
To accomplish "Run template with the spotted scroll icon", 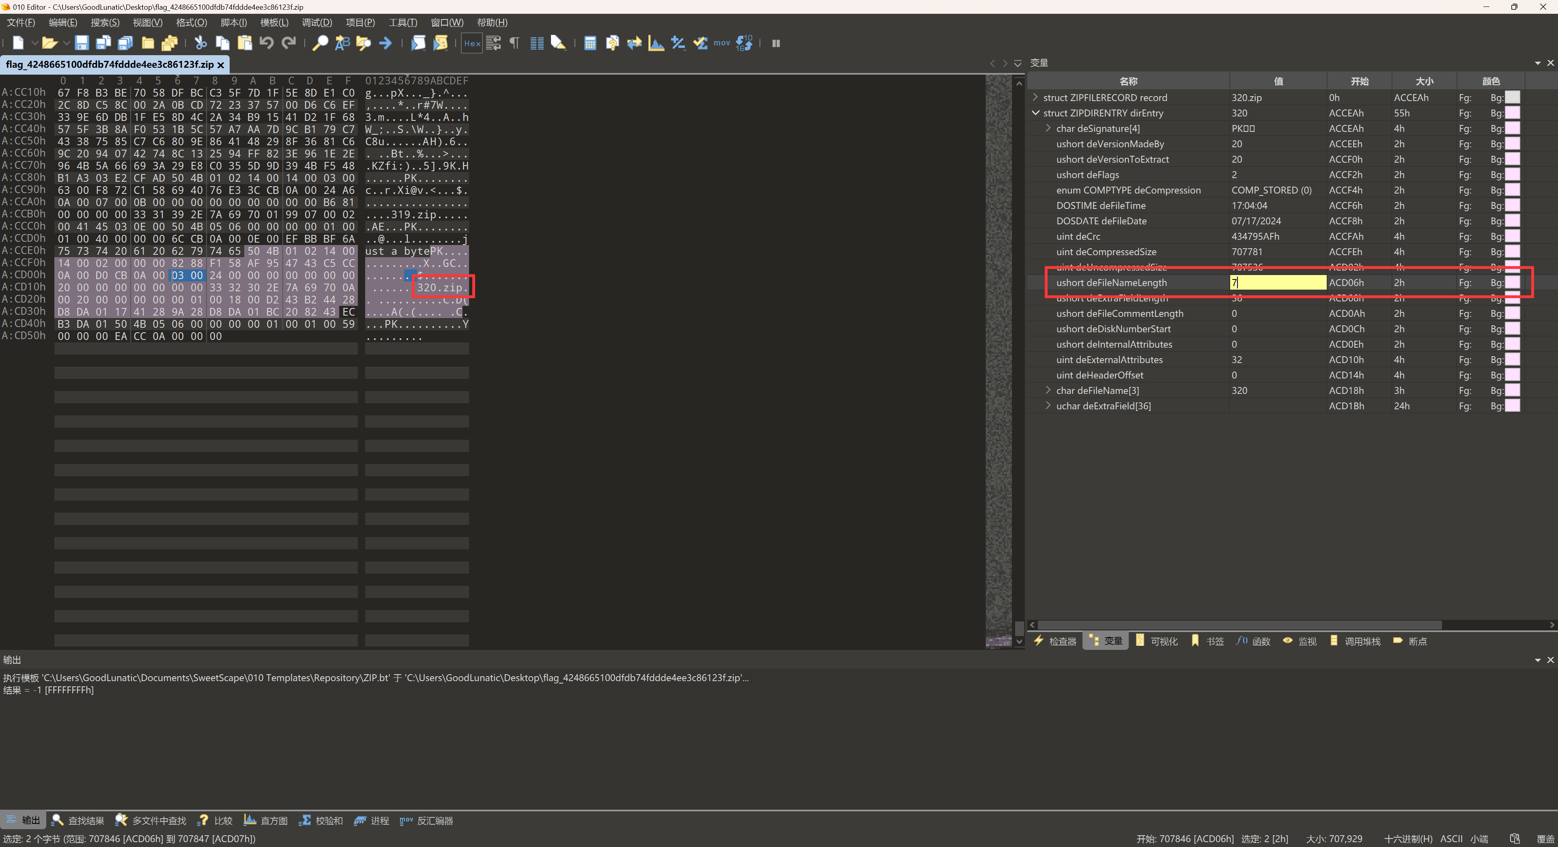I will tap(440, 43).
